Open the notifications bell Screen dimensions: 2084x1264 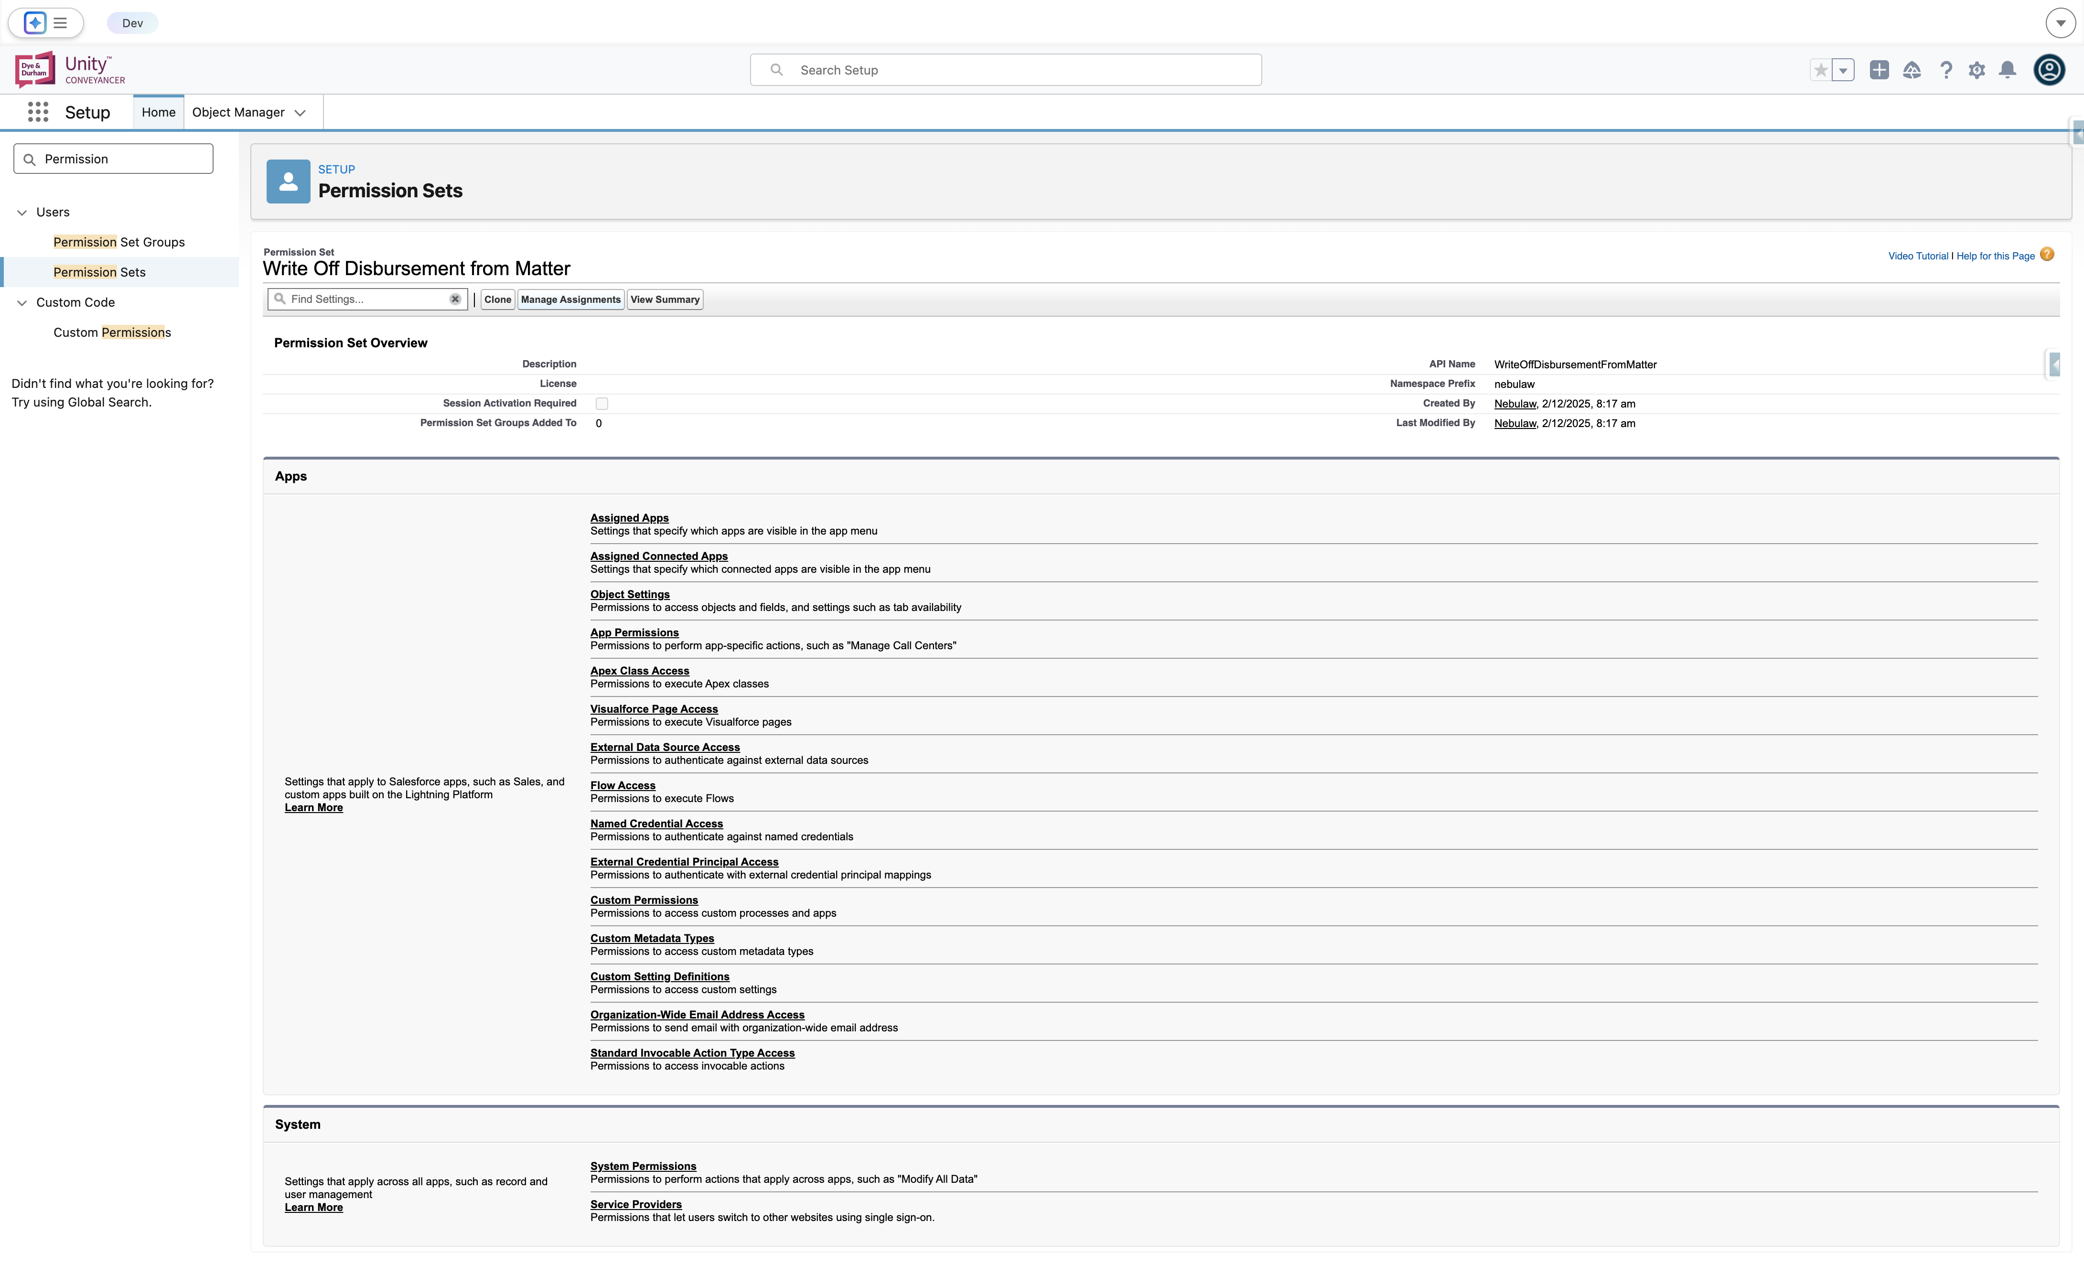(x=2007, y=70)
